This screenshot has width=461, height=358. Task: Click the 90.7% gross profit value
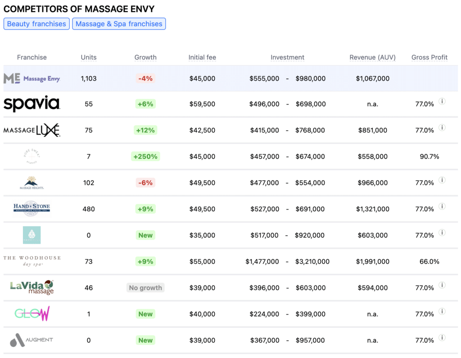429,157
